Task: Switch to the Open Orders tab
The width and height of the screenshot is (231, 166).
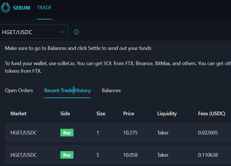Action: 19,90
